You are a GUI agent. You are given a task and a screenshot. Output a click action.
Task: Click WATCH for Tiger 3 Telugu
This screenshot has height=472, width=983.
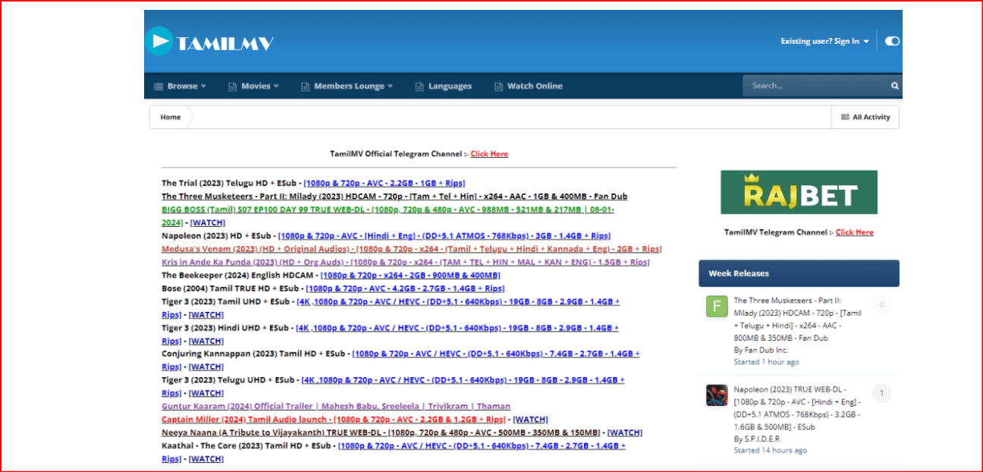point(206,393)
